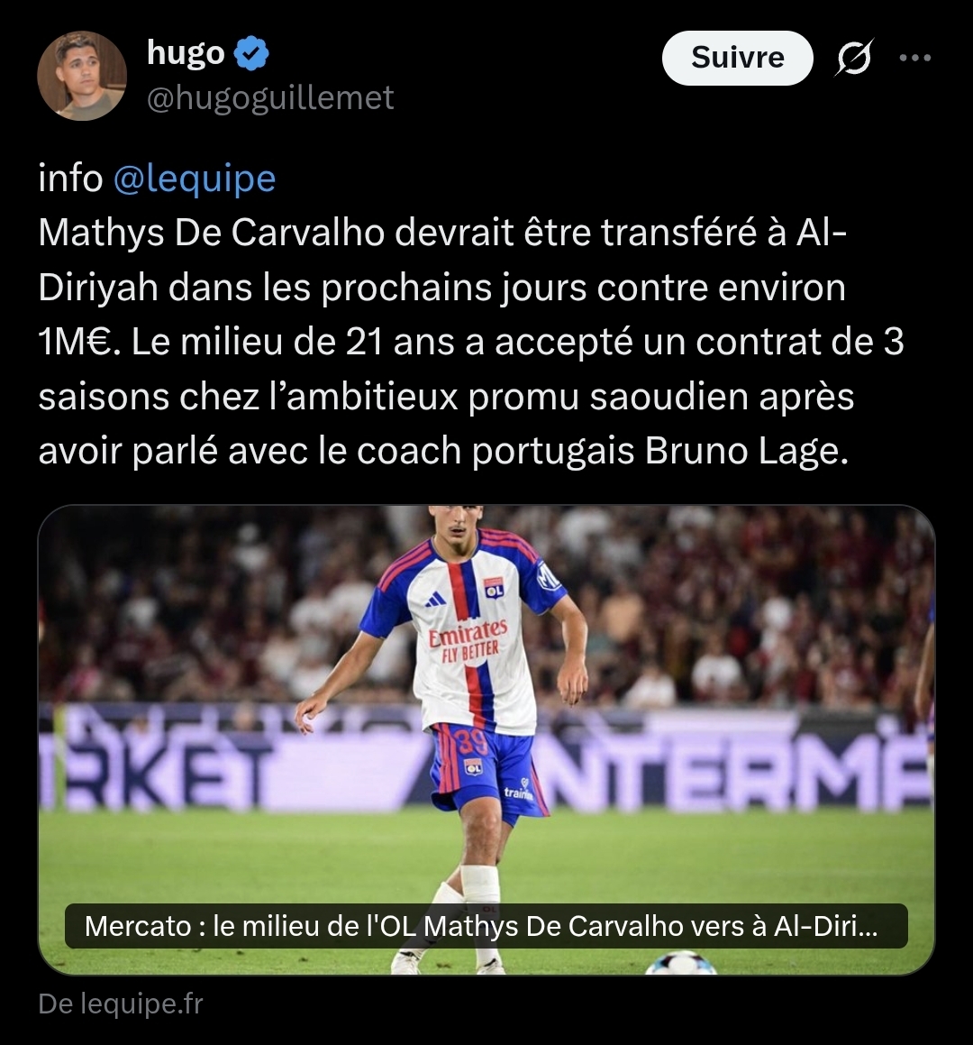Click the football at the photo's bottom edge
973x1045 pixels.
680,964
